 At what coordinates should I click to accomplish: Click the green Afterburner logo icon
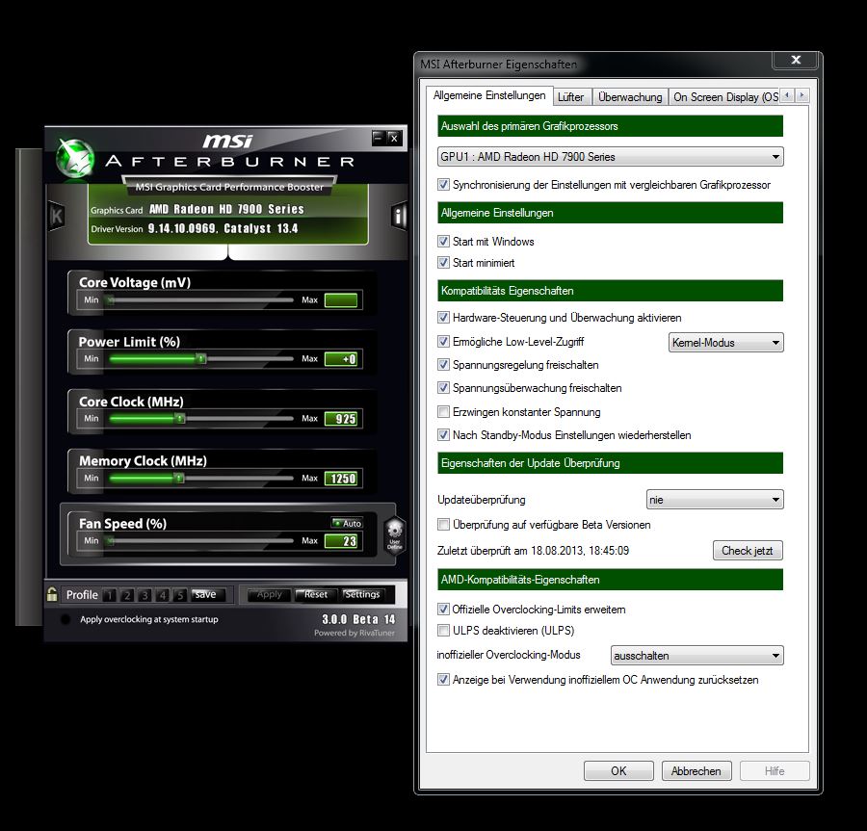(74, 159)
